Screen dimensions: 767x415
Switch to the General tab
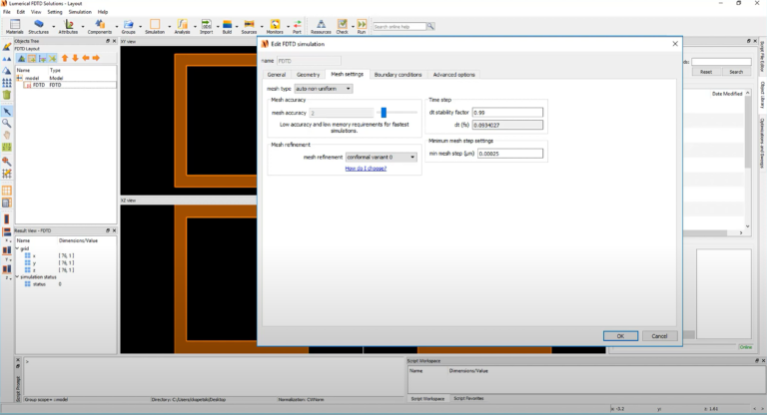coord(277,74)
